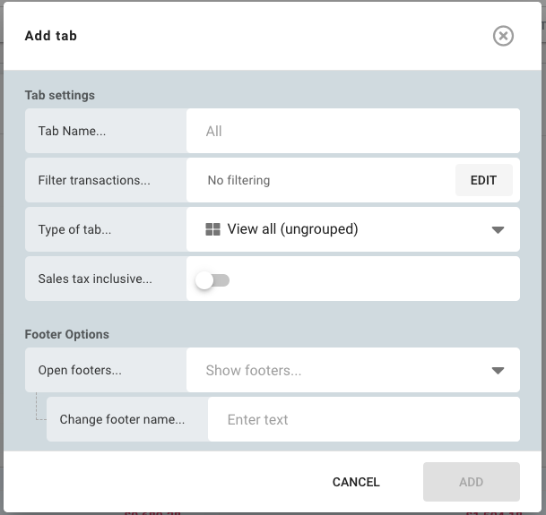This screenshot has height=515, width=546.
Task: Click the ADD button
Action: (x=471, y=482)
